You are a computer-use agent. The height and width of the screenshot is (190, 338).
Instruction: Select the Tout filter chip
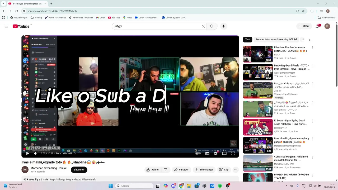[248, 40]
